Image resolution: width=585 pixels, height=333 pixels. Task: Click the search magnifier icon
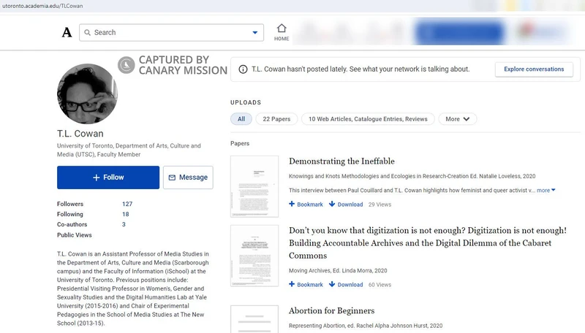(87, 32)
